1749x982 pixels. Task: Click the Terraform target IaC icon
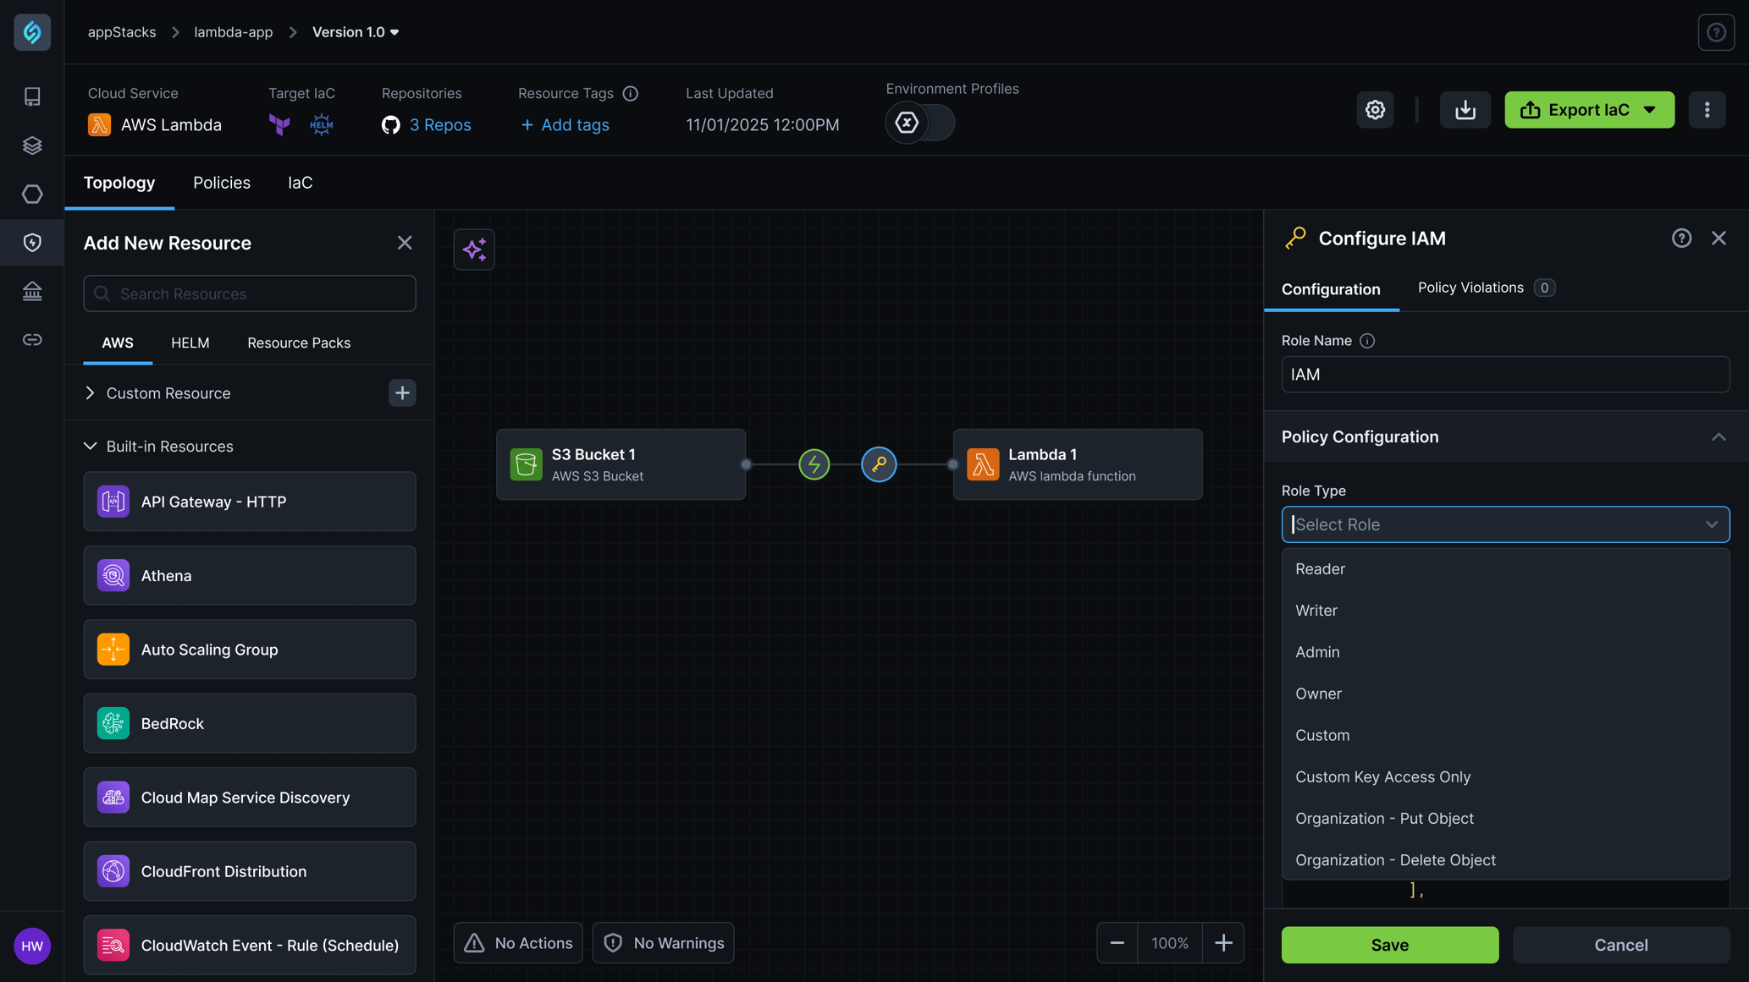pyautogui.click(x=279, y=124)
